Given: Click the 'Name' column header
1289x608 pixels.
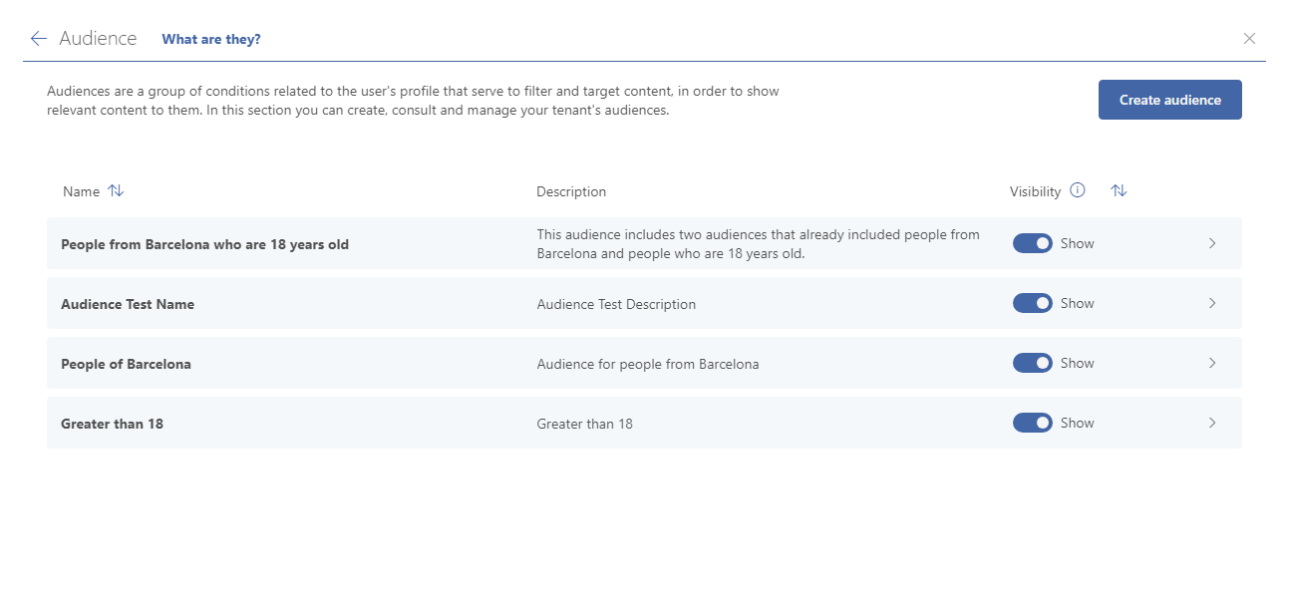Looking at the screenshot, I should [81, 191].
